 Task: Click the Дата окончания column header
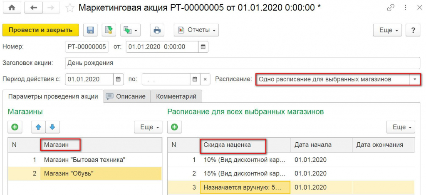click(x=383, y=145)
